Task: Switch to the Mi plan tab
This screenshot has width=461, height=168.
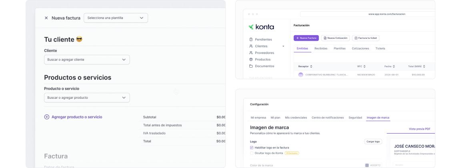Action: (275, 118)
